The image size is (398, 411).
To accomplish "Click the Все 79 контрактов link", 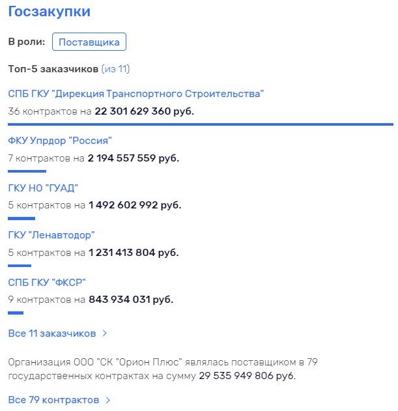I will (53, 400).
